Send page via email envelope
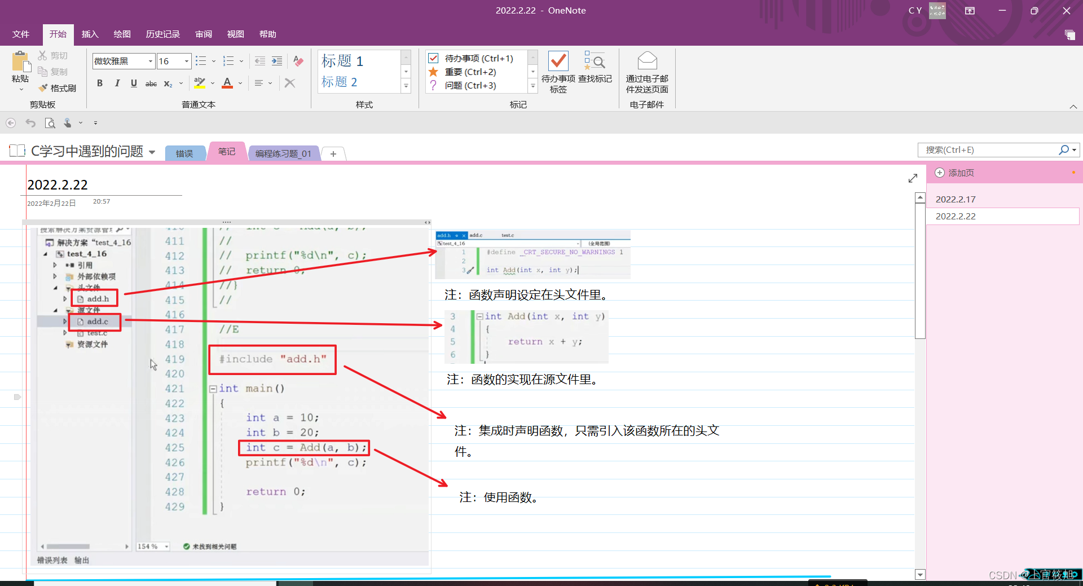Viewport: 1083px width, 586px height. [647, 72]
